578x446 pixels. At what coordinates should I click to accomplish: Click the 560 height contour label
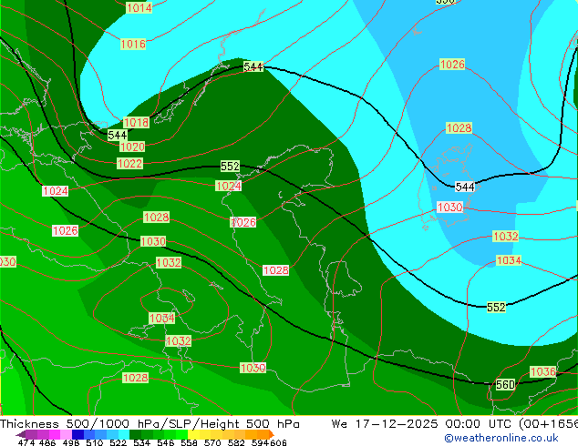(x=505, y=384)
